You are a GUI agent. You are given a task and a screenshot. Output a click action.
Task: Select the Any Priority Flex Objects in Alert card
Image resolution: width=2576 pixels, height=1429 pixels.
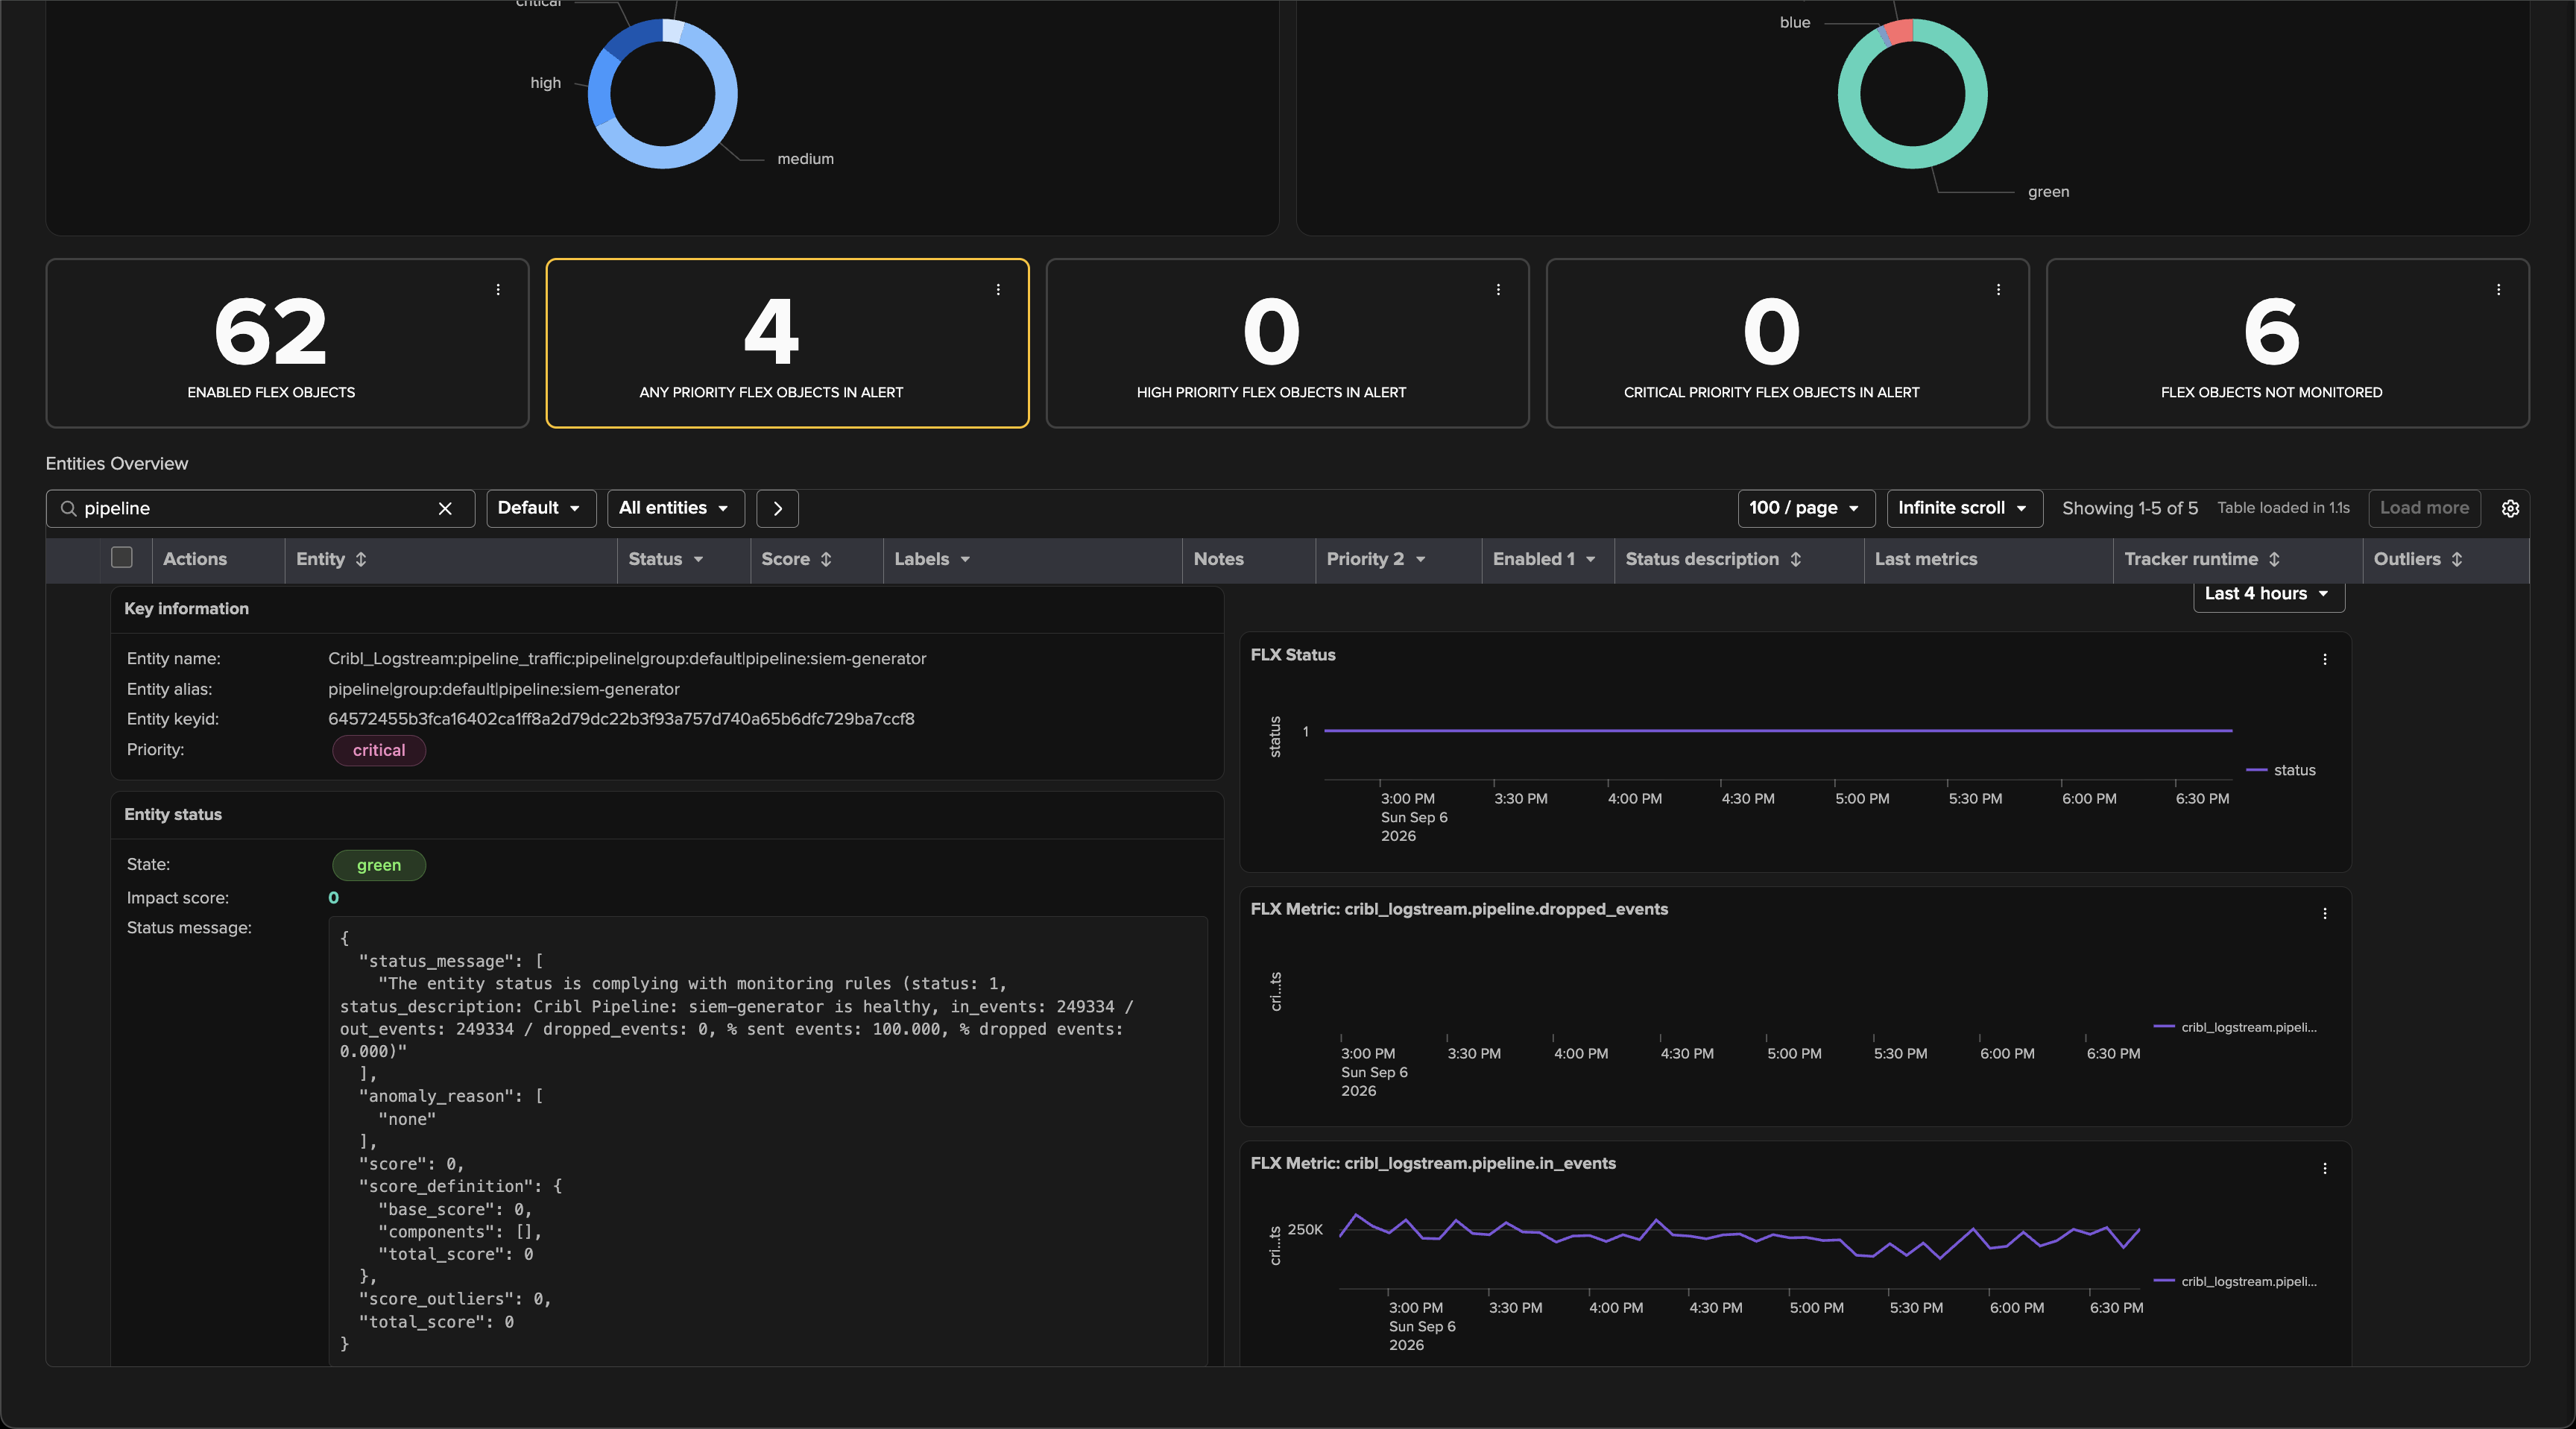coord(787,343)
